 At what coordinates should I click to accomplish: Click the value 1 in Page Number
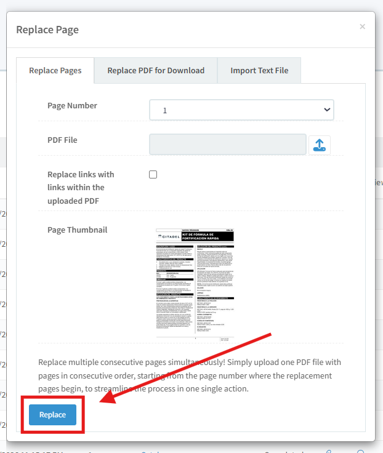tap(165, 111)
